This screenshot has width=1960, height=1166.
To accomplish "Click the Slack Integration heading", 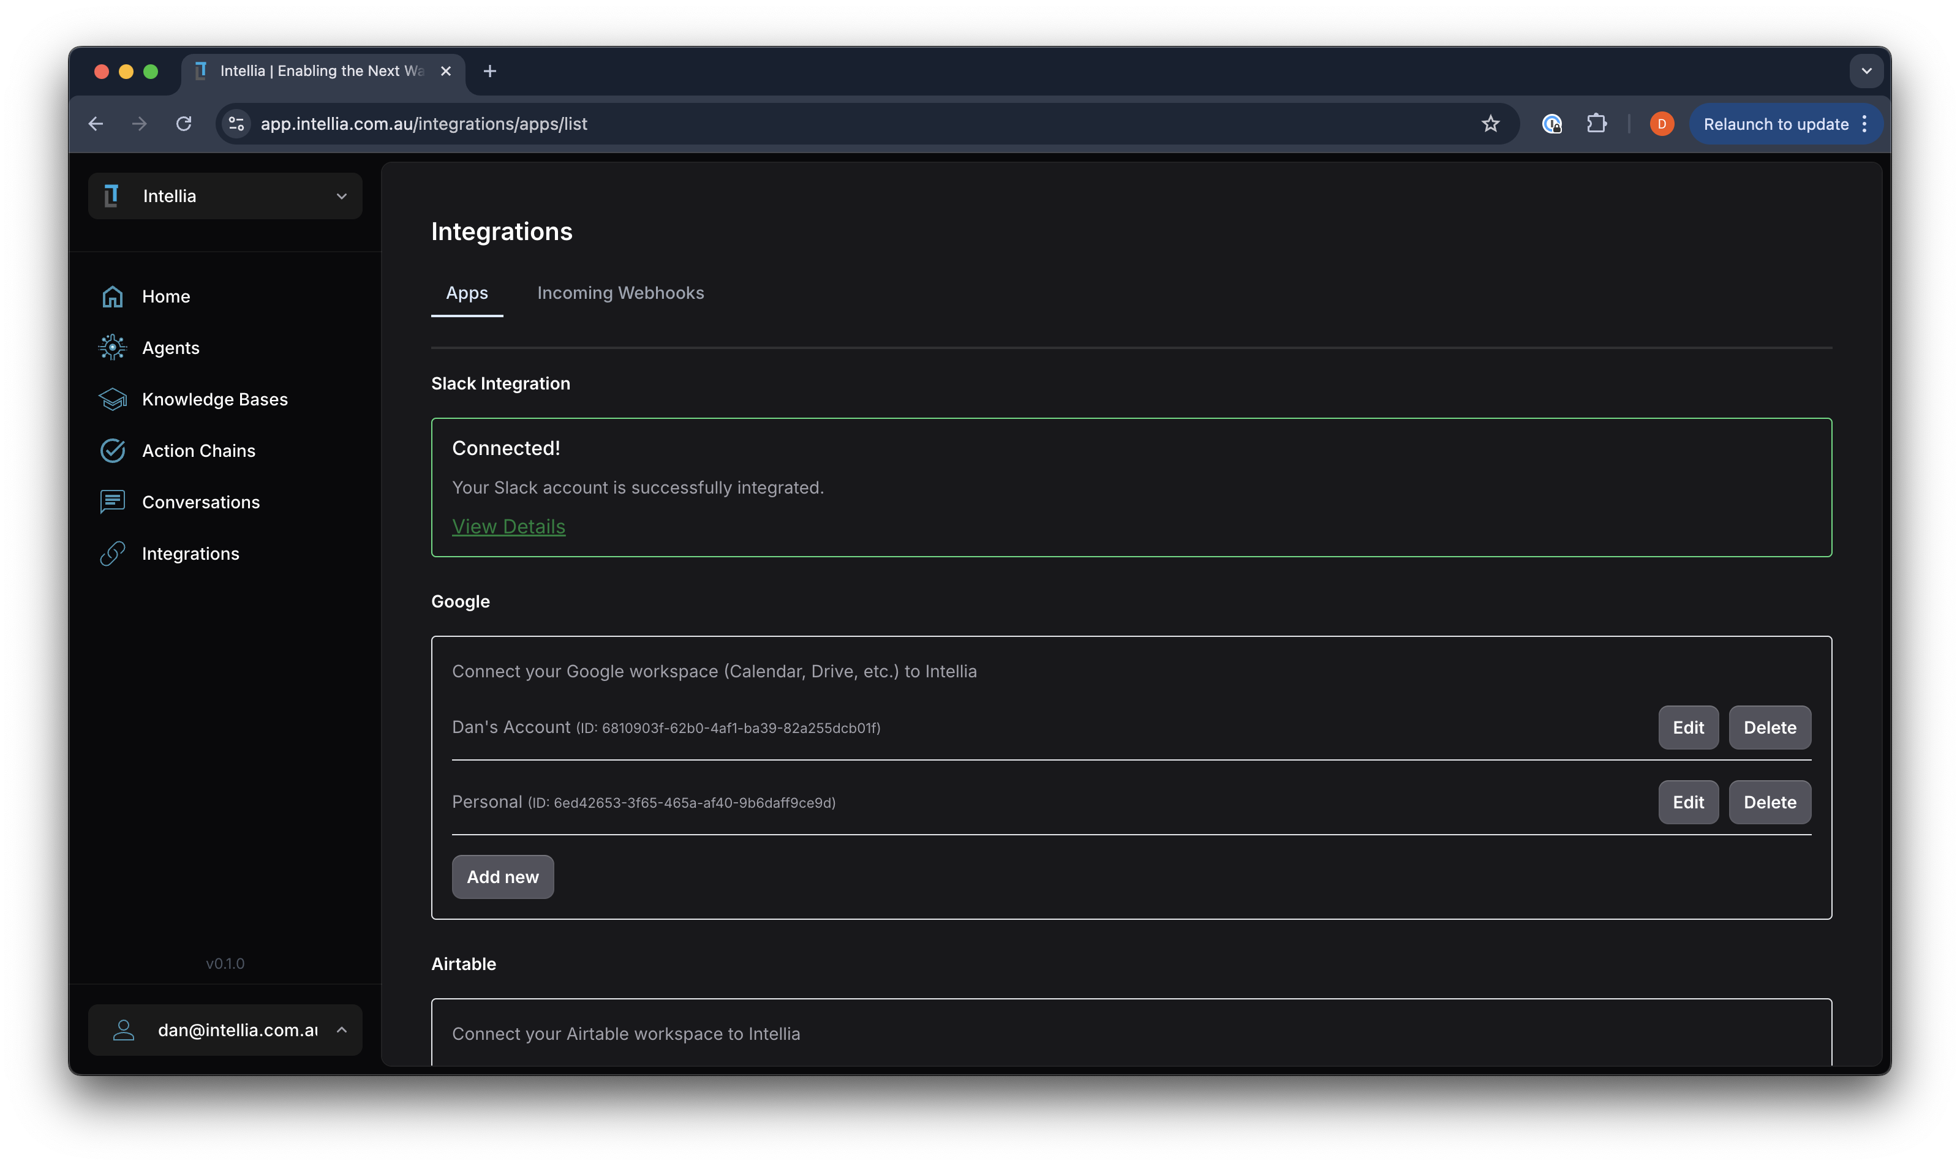I will [x=500, y=383].
